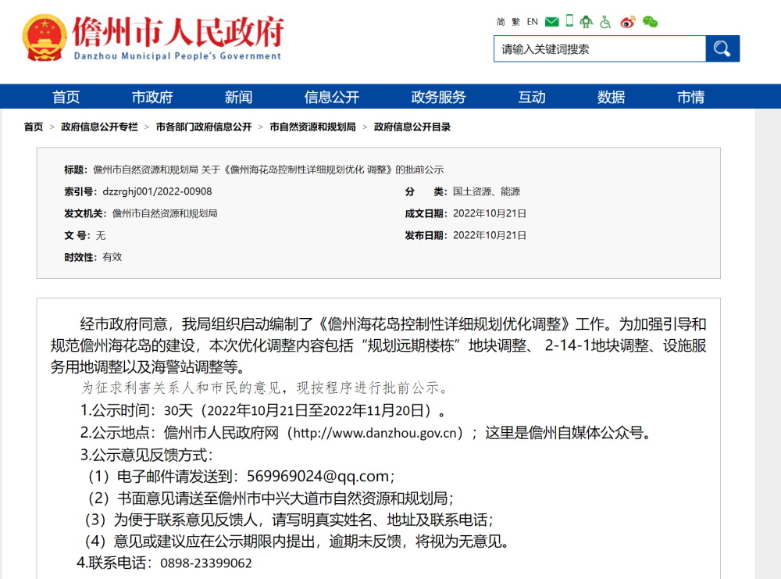This screenshot has width=781, height=579.
Task: Switch language to EN
Action: pyautogui.click(x=533, y=22)
